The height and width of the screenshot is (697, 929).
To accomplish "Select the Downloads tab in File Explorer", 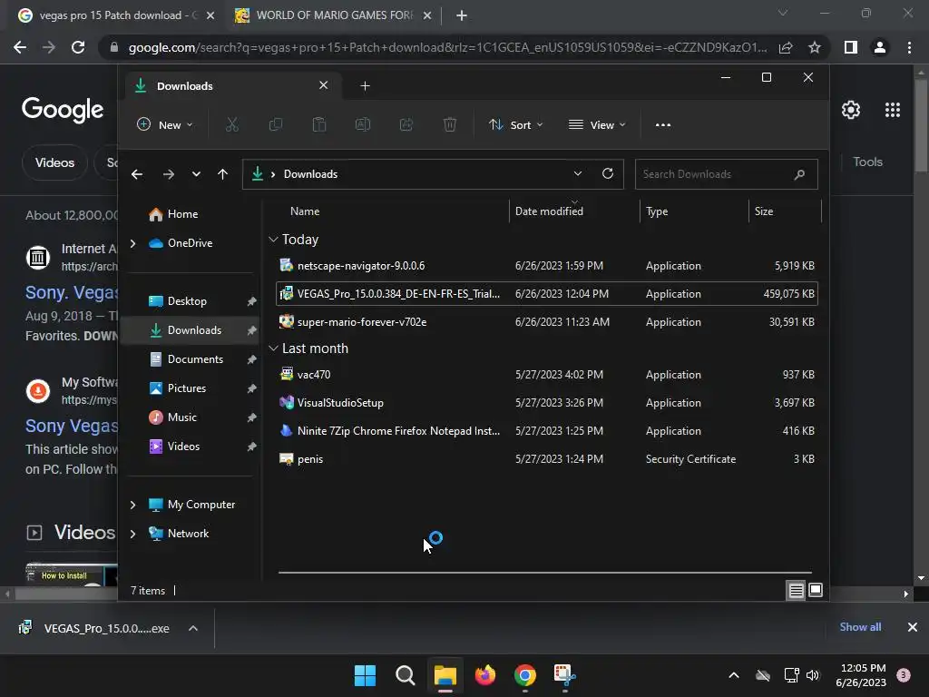I will [231, 86].
